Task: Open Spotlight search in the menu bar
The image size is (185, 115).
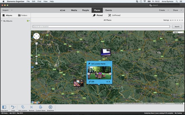Action: [177, 1]
